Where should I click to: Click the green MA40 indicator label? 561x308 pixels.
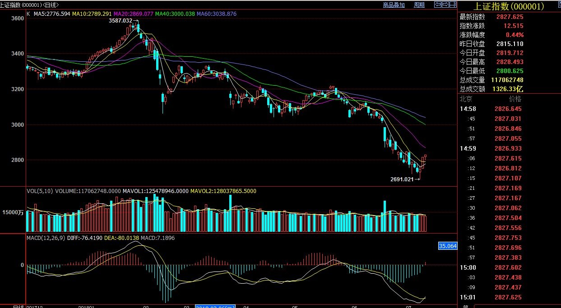click(x=175, y=14)
